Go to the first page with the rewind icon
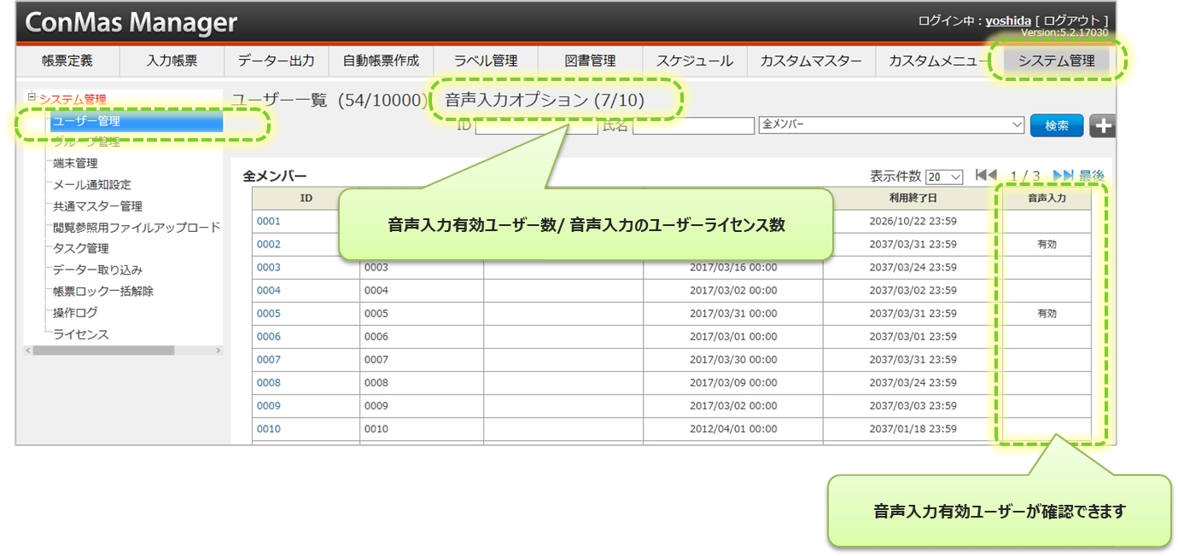 point(986,176)
